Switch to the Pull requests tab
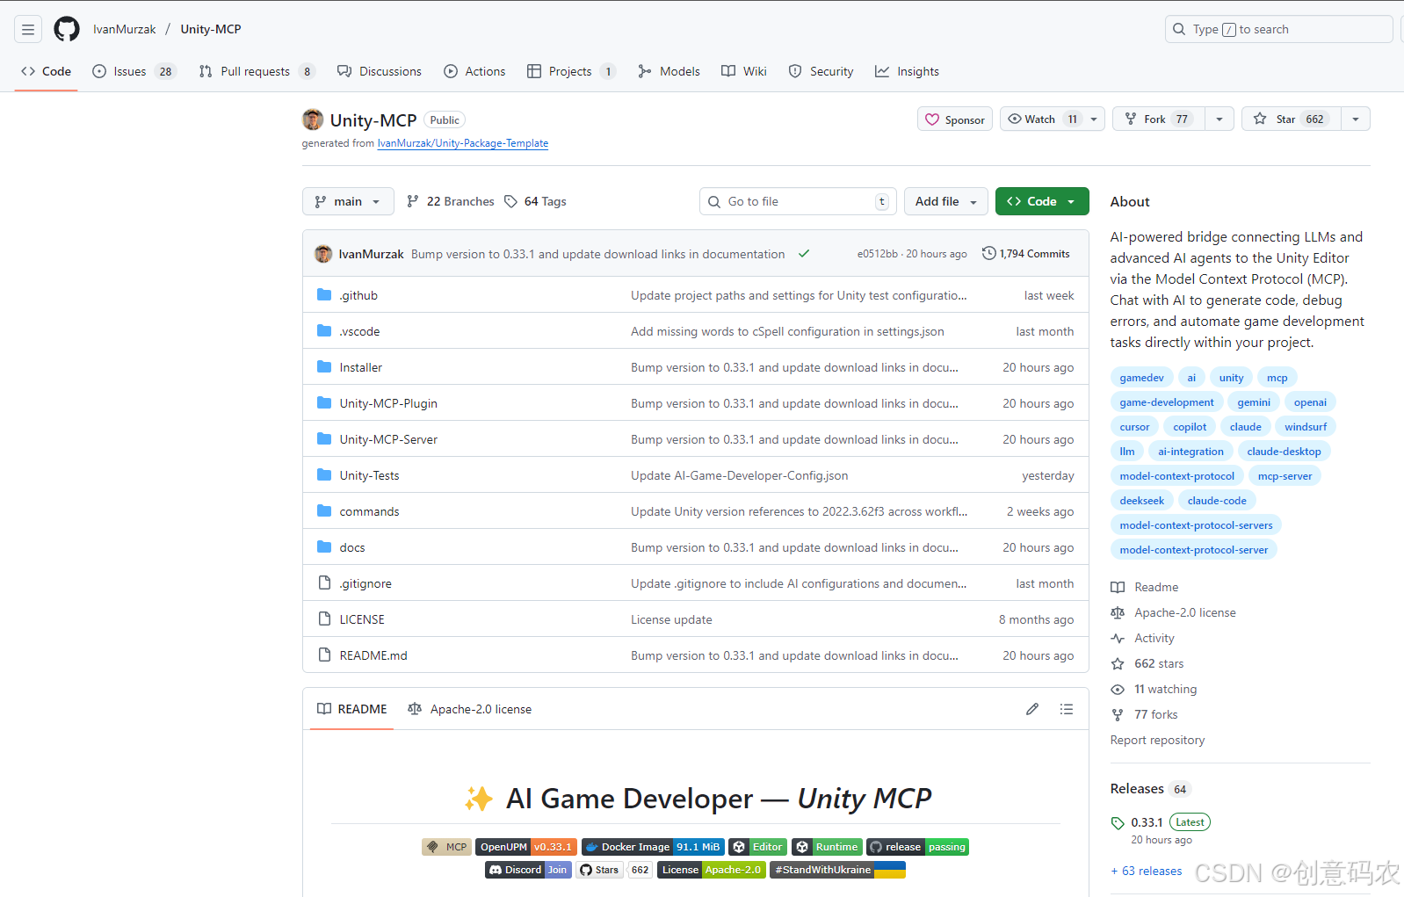The height and width of the screenshot is (897, 1404). (257, 71)
